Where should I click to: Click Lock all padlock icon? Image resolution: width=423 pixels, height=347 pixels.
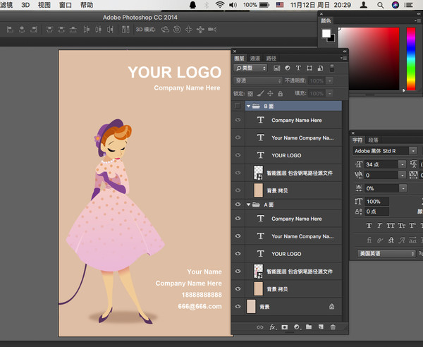(x=281, y=93)
